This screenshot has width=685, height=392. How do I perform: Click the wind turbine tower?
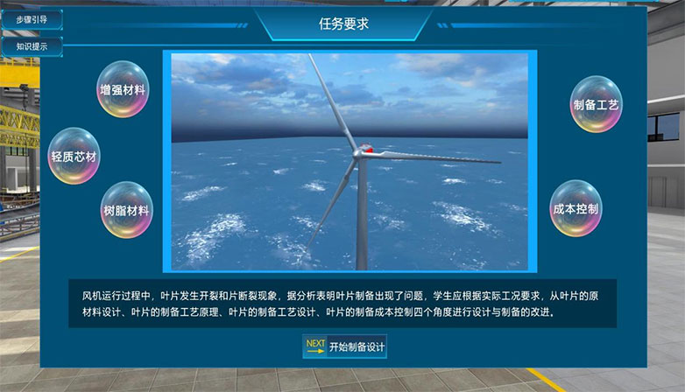(x=361, y=219)
